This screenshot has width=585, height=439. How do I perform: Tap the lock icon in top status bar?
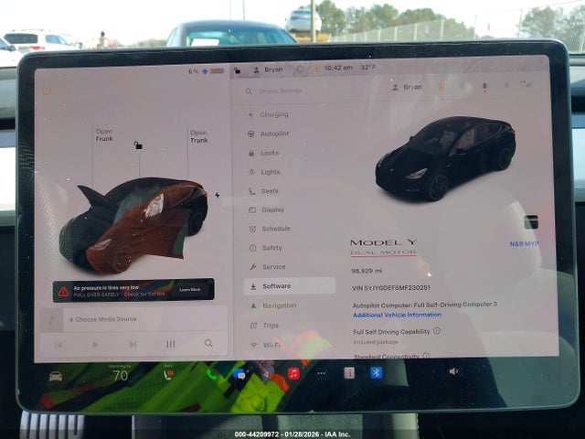coord(238,70)
